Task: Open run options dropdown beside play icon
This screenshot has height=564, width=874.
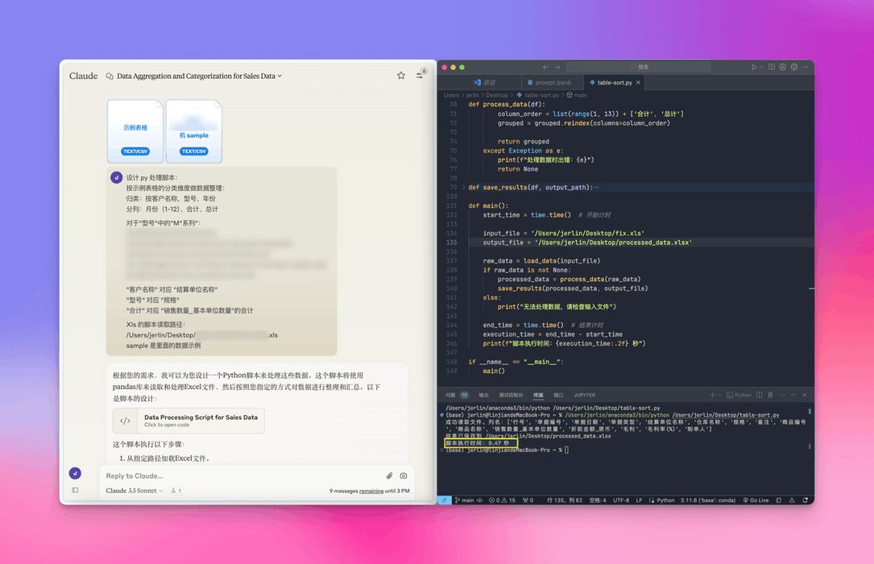Action: pos(761,68)
